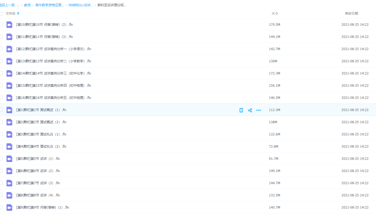Open file 第13节 试讲案例分析二(小学数学).flv
The image size is (376, 214).
tap(54, 61)
